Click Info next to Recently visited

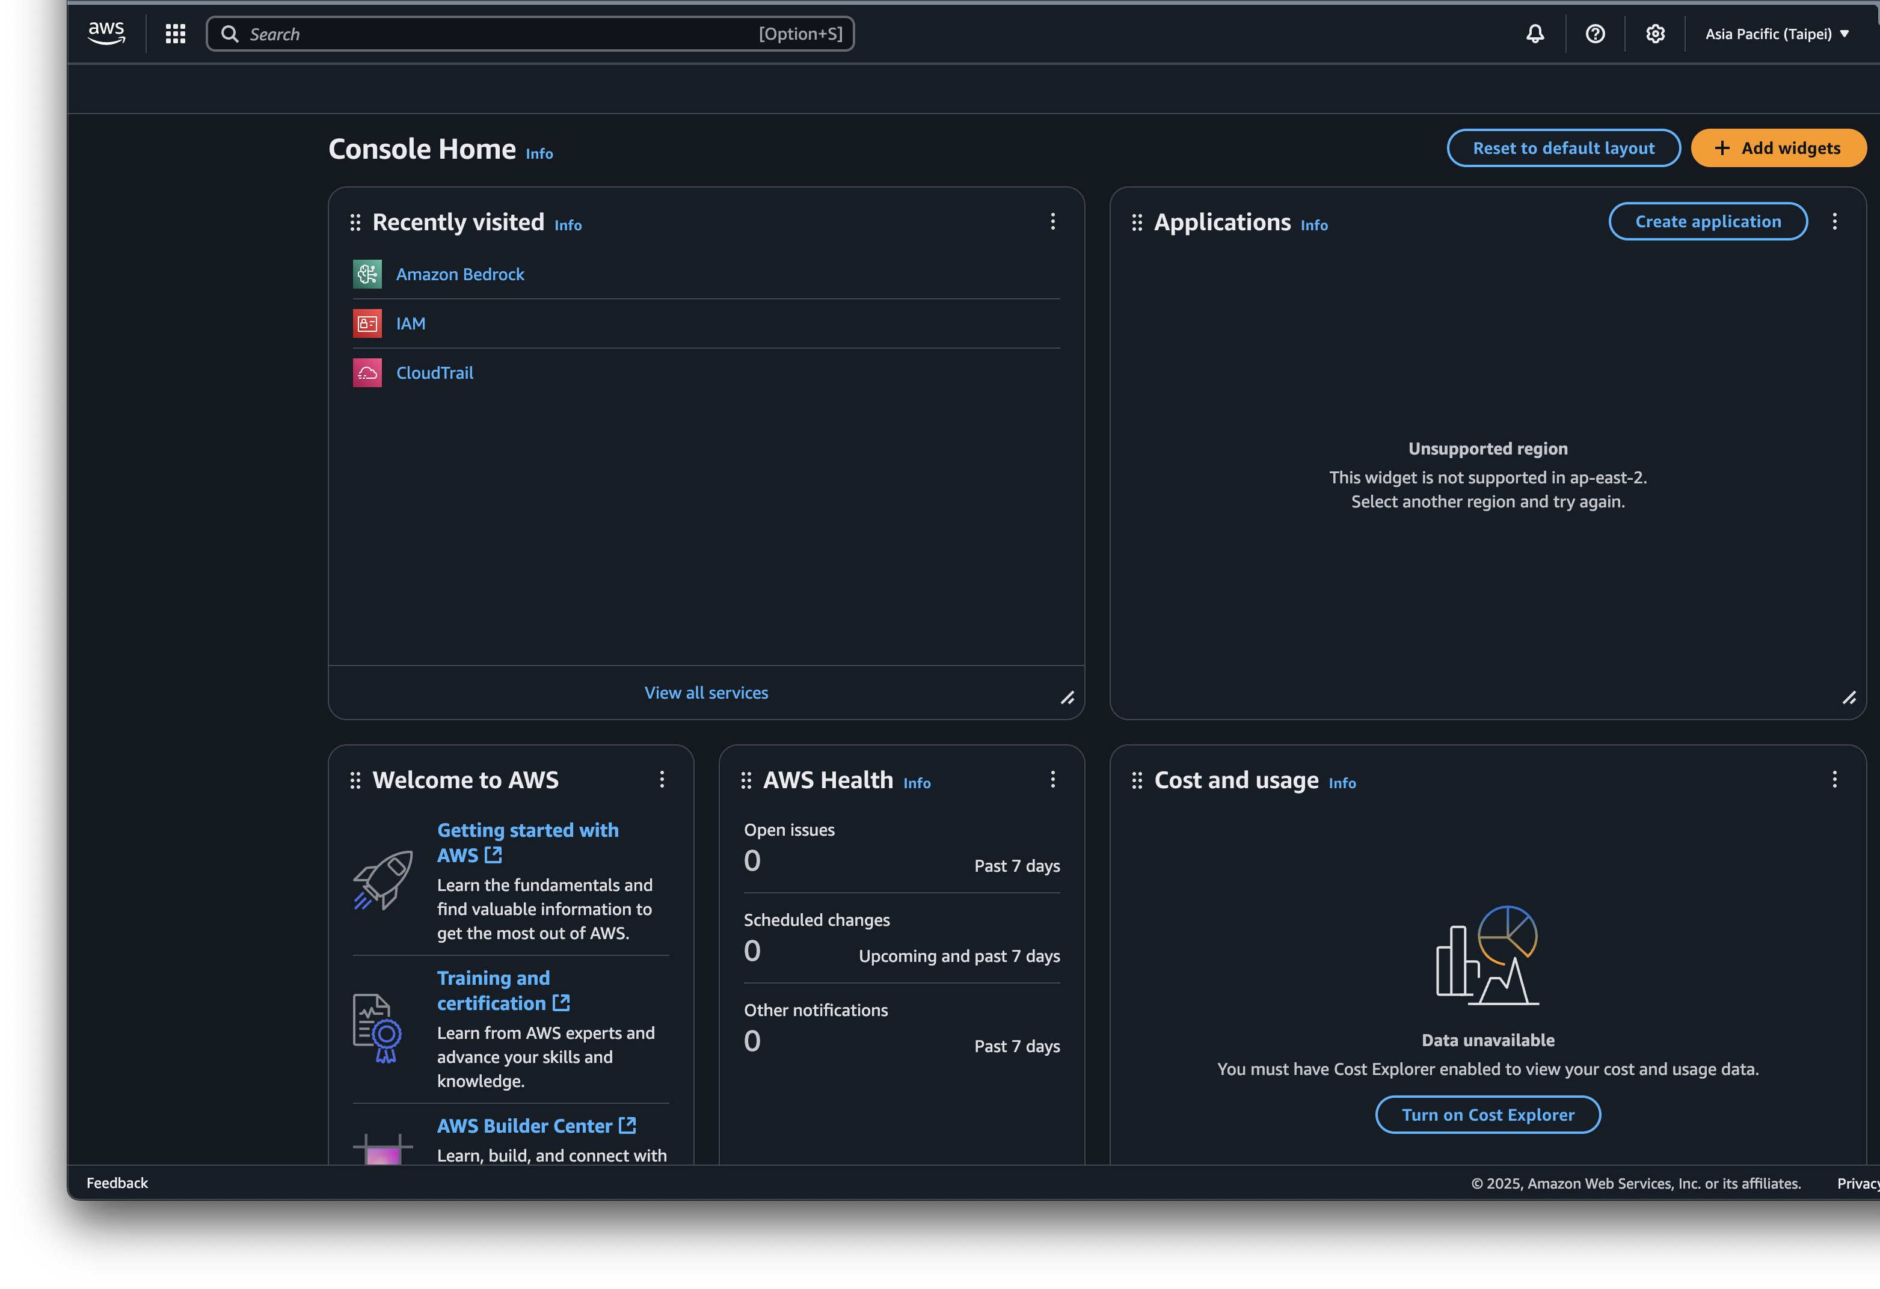click(x=568, y=225)
